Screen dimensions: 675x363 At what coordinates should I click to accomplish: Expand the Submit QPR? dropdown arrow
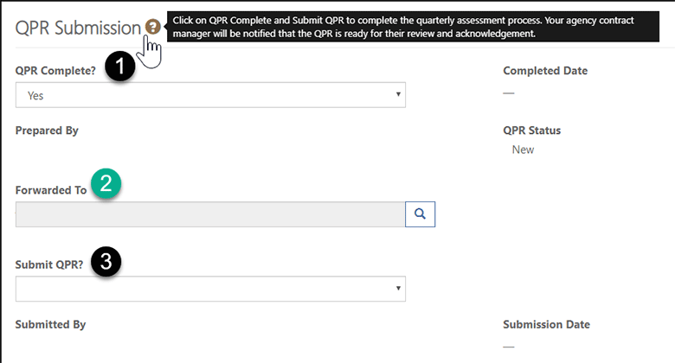click(398, 288)
